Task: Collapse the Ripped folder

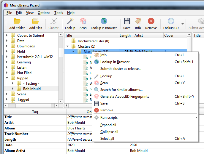Action: (7, 78)
